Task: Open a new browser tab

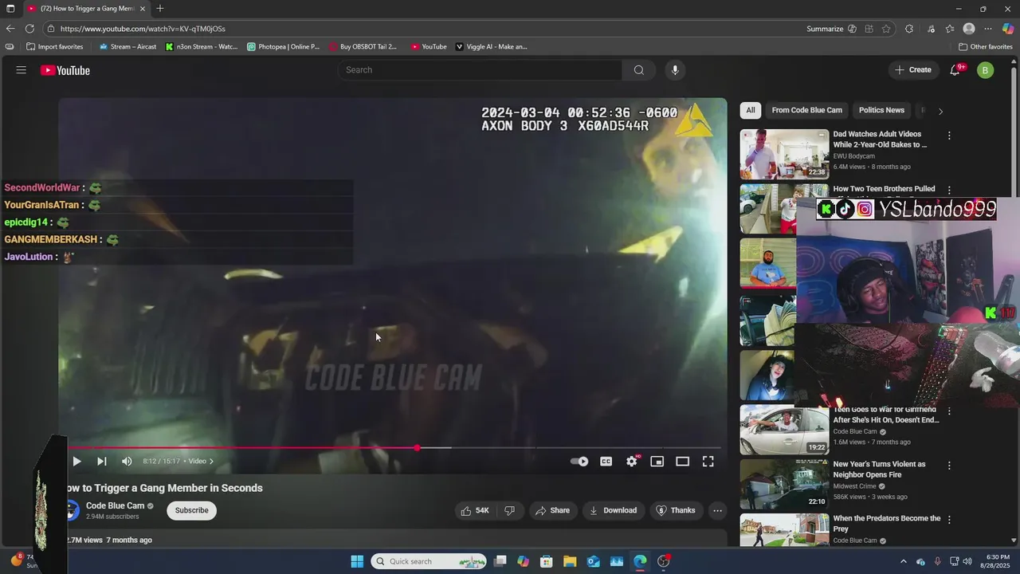Action: [160, 9]
